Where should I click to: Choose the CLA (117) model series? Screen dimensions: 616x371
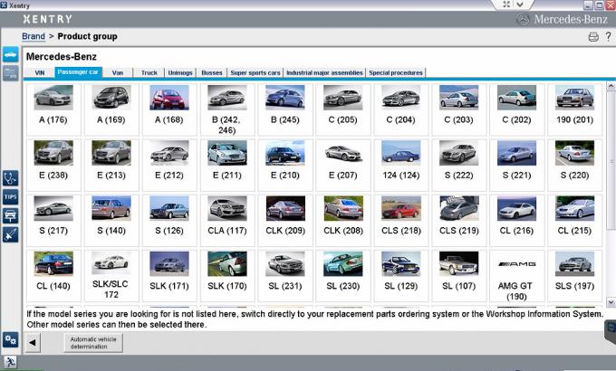coord(227,220)
